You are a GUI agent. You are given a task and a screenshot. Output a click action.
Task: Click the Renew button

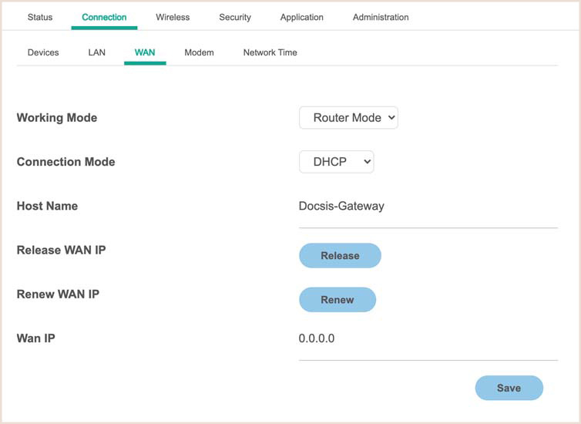click(x=338, y=300)
